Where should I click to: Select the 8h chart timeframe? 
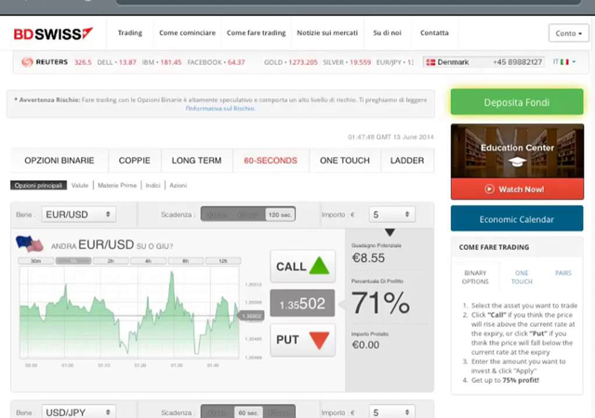pyautogui.click(x=186, y=261)
